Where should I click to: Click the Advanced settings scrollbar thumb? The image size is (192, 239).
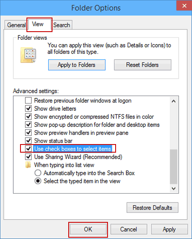coord(174,167)
